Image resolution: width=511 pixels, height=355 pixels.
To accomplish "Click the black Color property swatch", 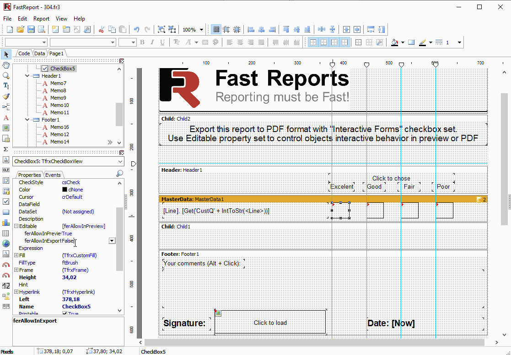I will 65,190.
